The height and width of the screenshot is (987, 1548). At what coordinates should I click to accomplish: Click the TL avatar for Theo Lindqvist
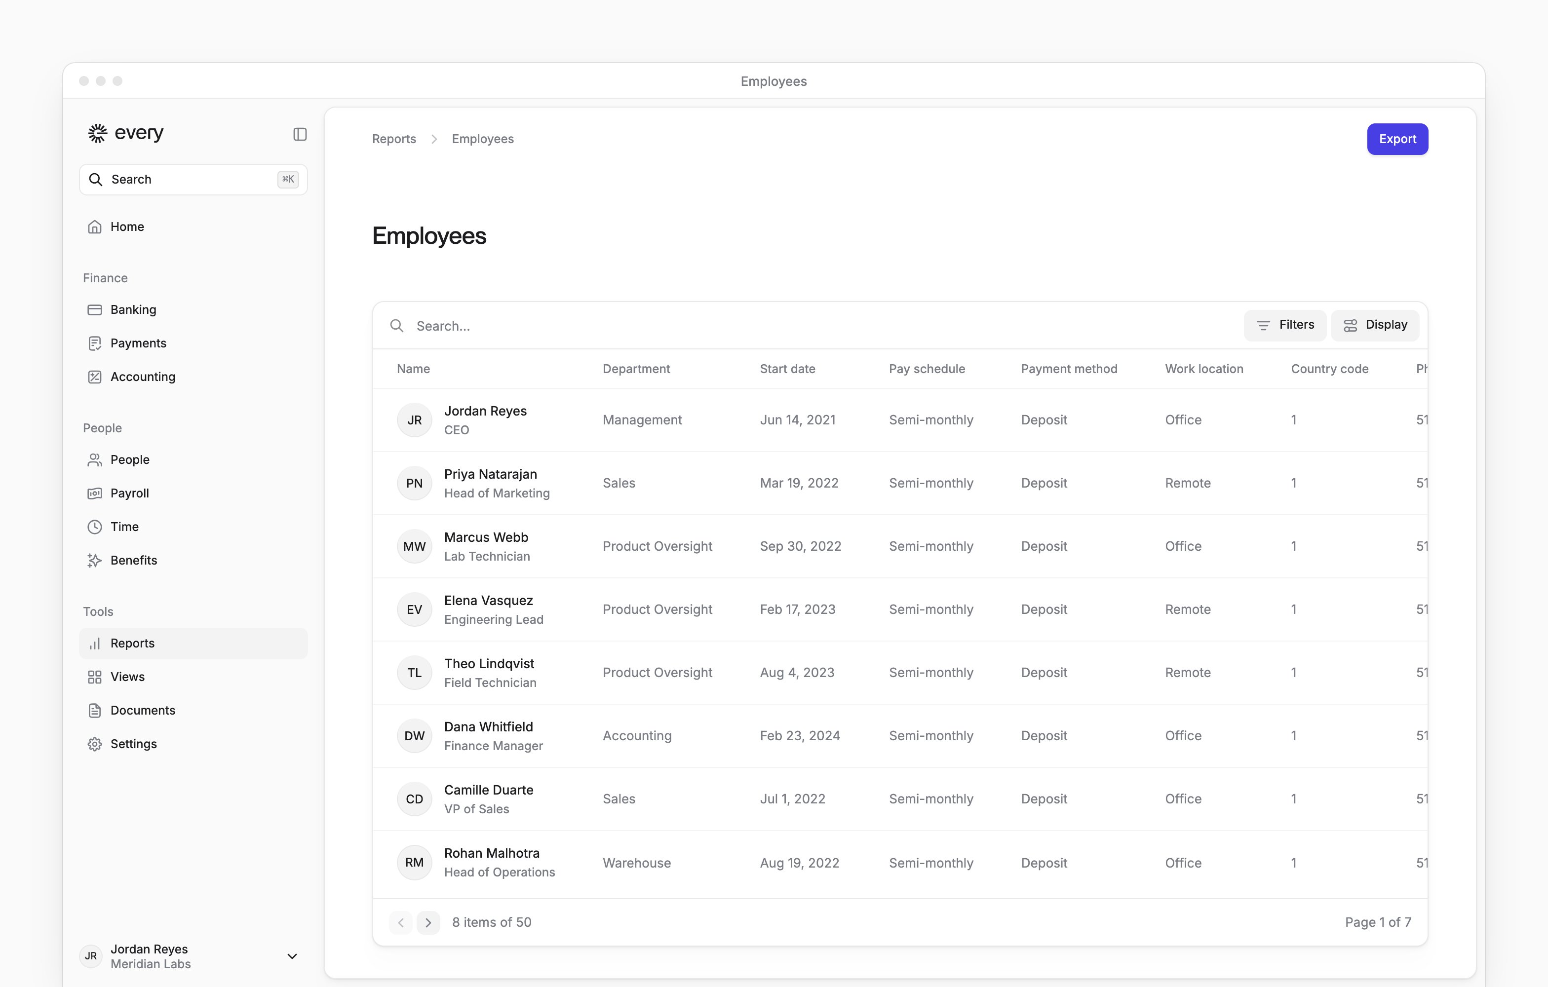point(414,673)
